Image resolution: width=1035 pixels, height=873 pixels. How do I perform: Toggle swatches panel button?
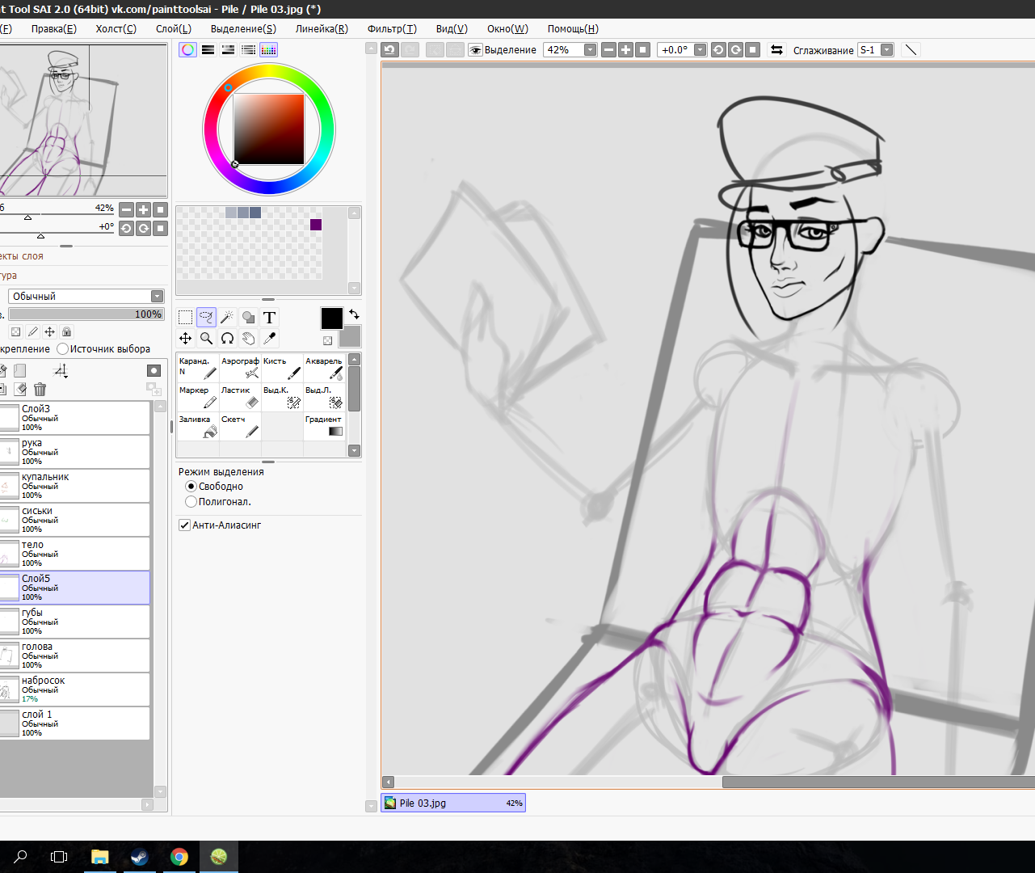point(268,50)
